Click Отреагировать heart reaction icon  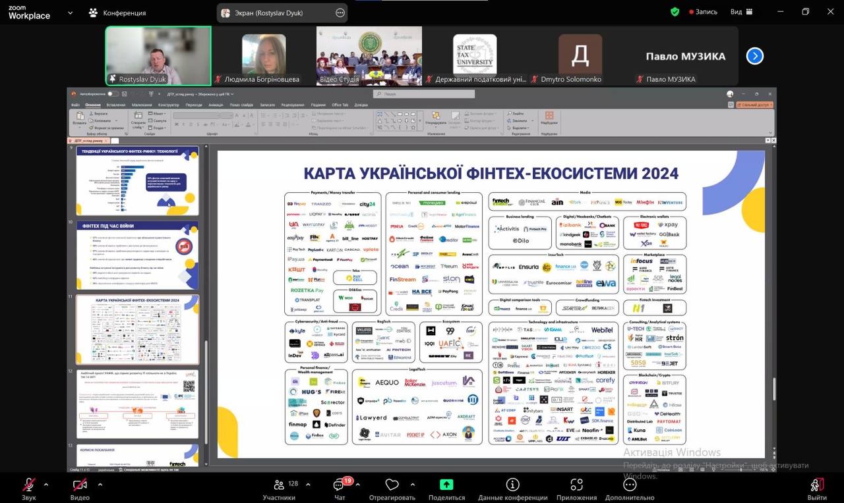point(392,485)
